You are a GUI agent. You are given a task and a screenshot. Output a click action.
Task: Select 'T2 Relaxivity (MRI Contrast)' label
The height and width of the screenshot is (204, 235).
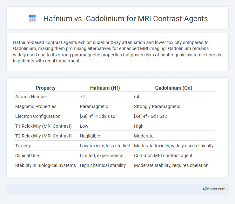pyautogui.click(x=44, y=136)
